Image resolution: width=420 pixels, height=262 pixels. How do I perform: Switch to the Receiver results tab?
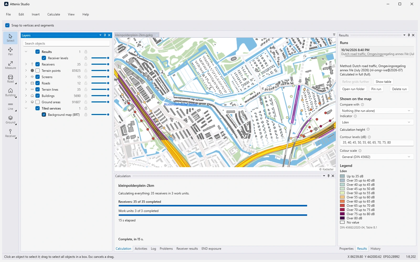187,249
